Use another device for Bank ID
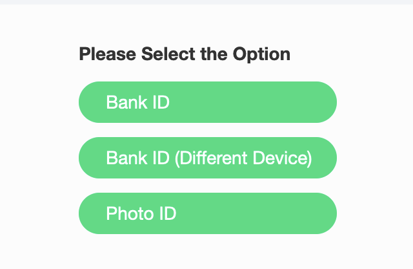The width and height of the screenshot is (413, 269). point(208,158)
